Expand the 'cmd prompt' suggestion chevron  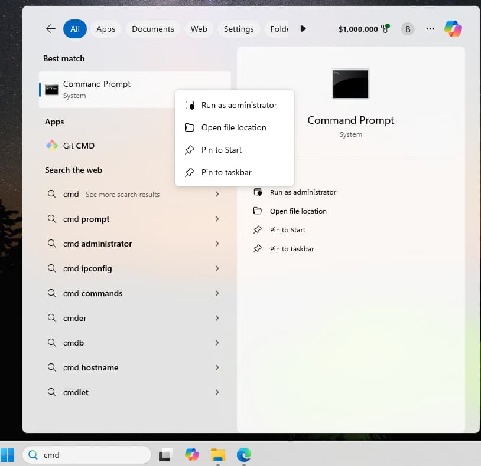[217, 219]
